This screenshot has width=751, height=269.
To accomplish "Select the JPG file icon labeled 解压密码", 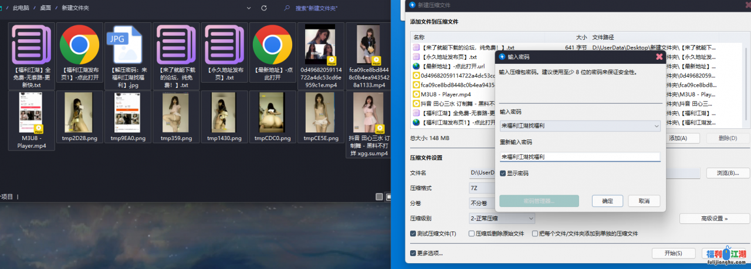I will [x=128, y=46].
